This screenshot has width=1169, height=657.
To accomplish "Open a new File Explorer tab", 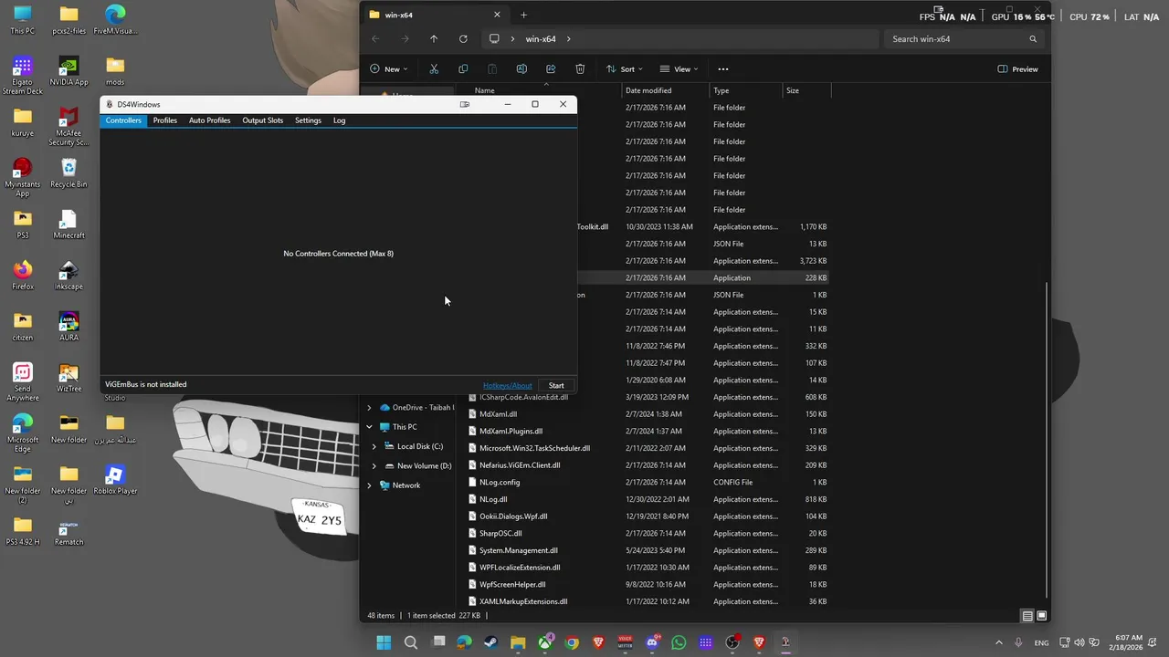I will click(523, 15).
